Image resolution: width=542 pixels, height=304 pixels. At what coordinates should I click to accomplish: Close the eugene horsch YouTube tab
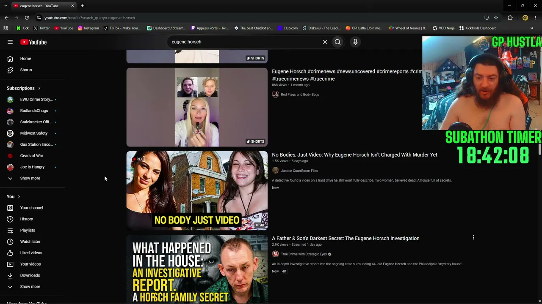pos(72,6)
